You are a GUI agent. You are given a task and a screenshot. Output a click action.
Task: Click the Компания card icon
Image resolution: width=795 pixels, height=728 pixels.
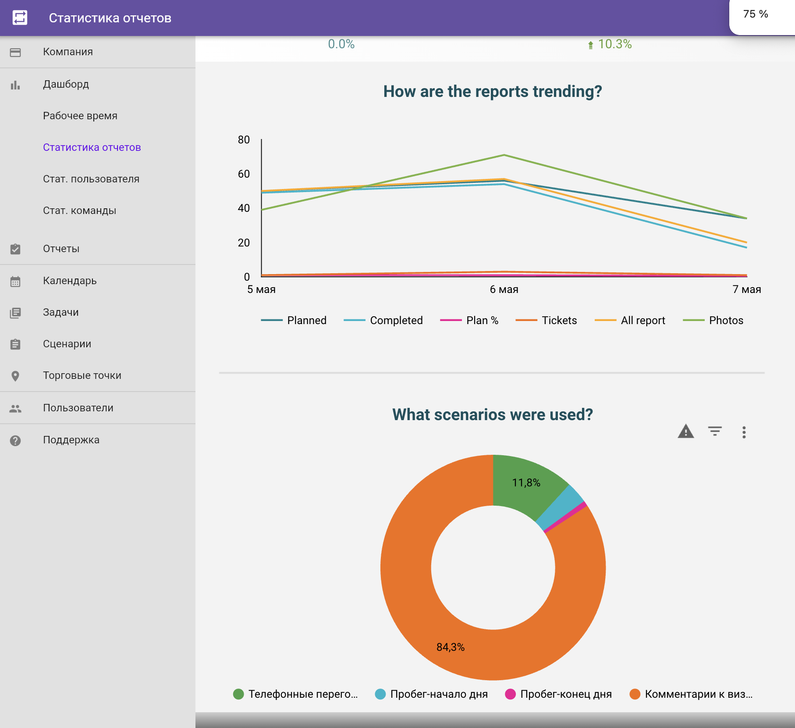click(x=15, y=52)
